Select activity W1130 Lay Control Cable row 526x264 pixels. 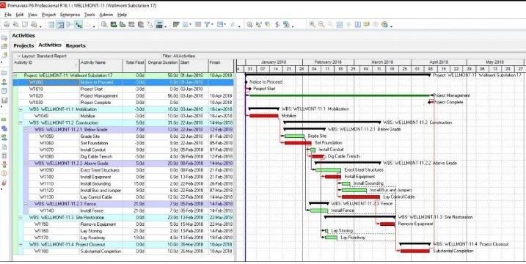click(123, 197)
